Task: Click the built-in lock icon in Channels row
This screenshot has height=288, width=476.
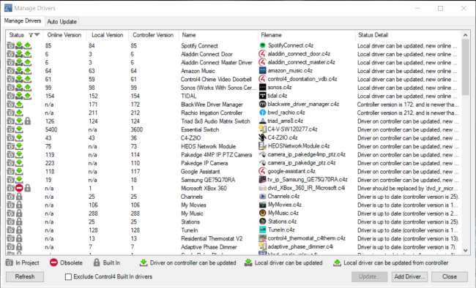Action: click(19, 197)
